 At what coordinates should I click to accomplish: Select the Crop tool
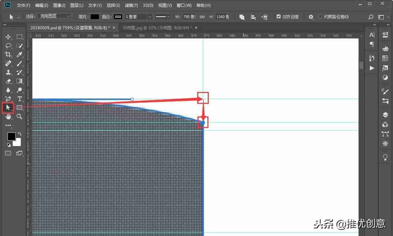click(x=8, y=54)
